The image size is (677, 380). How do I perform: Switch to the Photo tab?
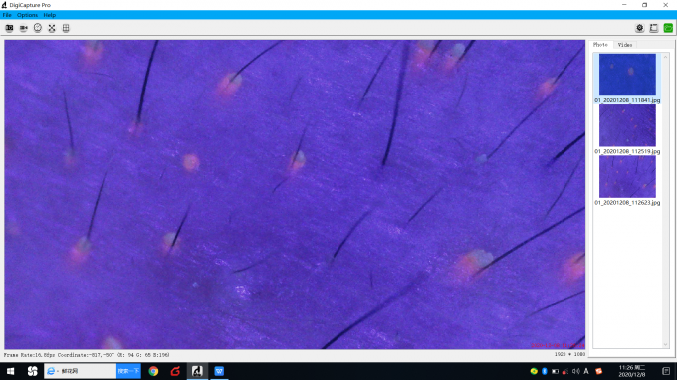point(600,45)
